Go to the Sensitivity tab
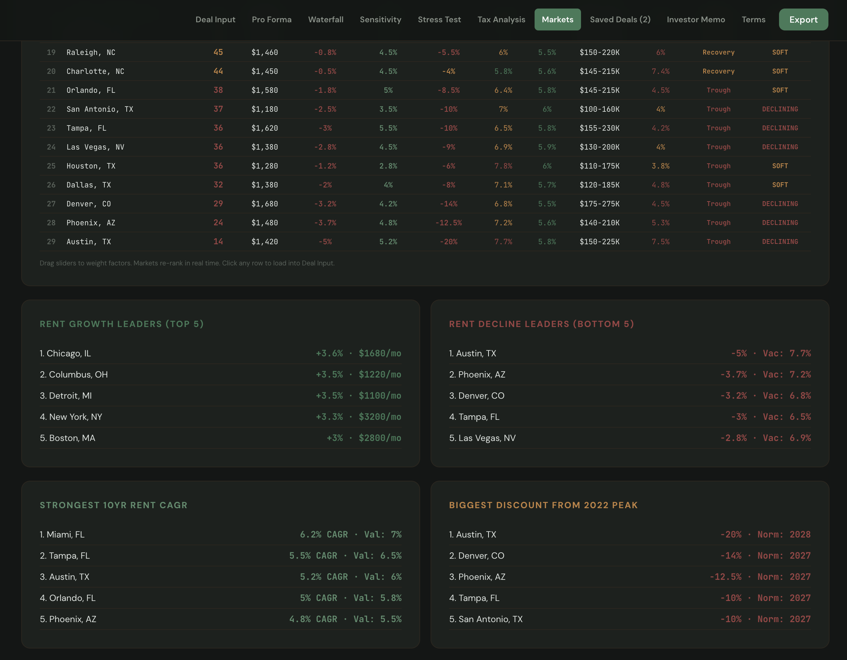The height and width of the screenshot is (660, 847). (x=380, y=19)
